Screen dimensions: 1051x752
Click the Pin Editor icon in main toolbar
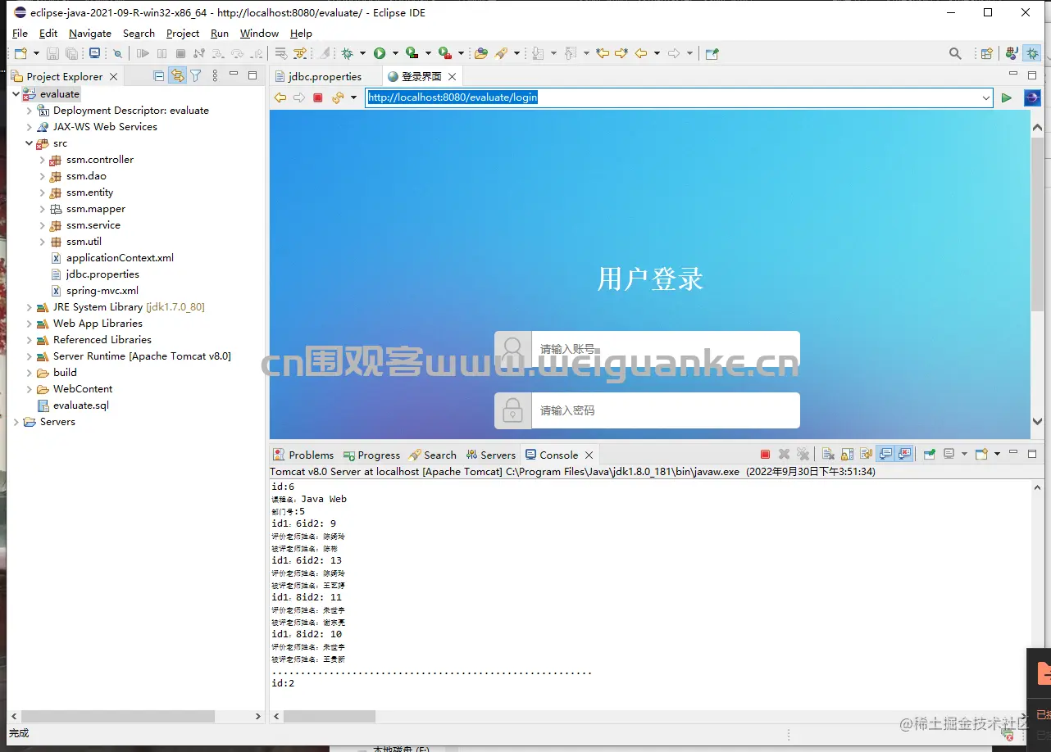point(712,53)
